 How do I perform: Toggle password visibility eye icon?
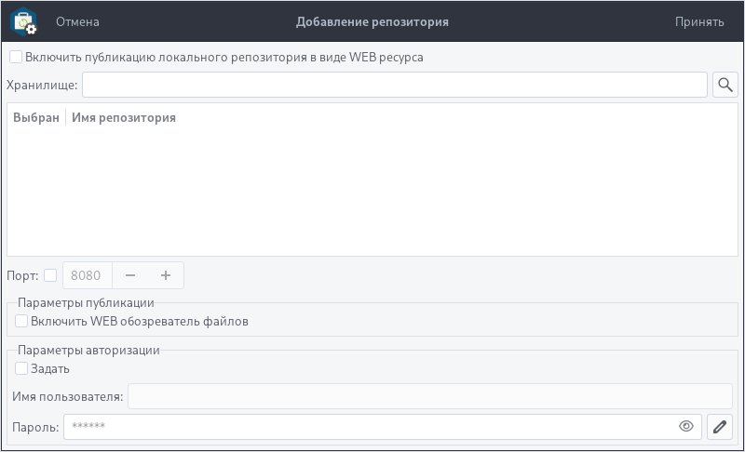point(685,426)
